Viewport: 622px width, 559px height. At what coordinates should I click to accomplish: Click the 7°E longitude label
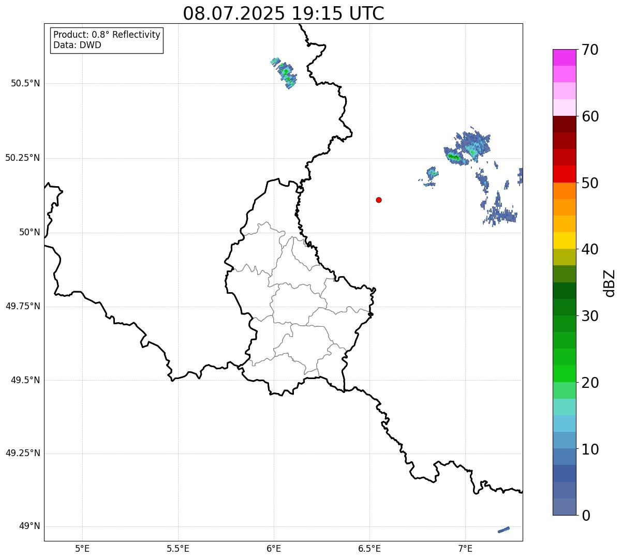[465, 548]
